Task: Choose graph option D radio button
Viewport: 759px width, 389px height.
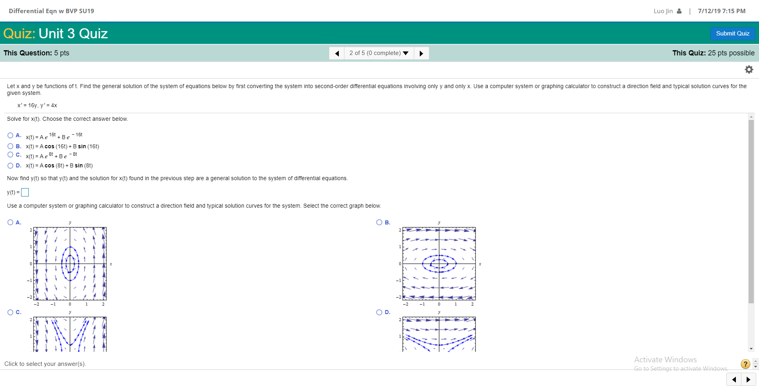Action: click(379, 312)
